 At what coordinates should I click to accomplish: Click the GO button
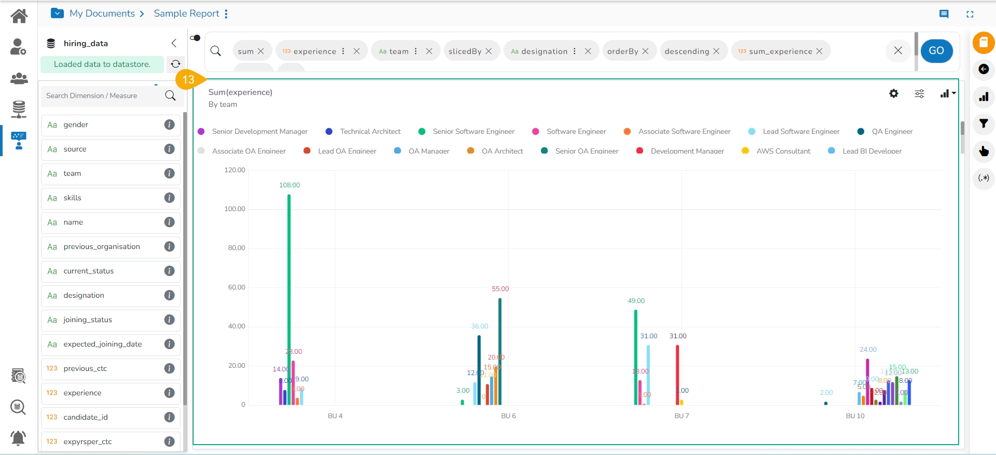click(936, 51)
